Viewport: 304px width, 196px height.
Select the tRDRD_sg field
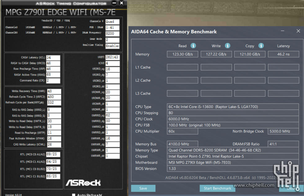coord(112,69)
